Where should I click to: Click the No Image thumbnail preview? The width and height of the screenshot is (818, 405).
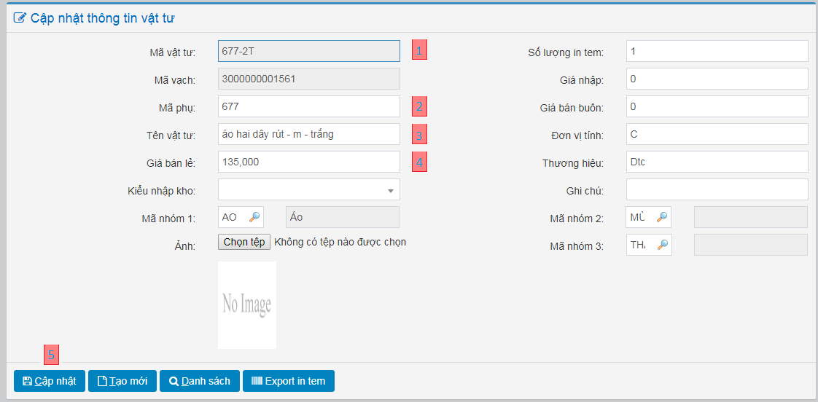(247, 304)
